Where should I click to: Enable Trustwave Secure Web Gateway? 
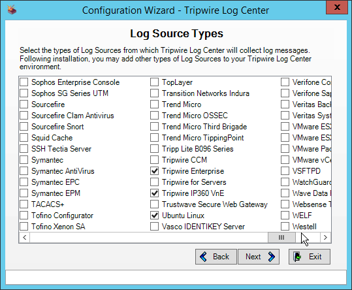click(x=154, y=204)
